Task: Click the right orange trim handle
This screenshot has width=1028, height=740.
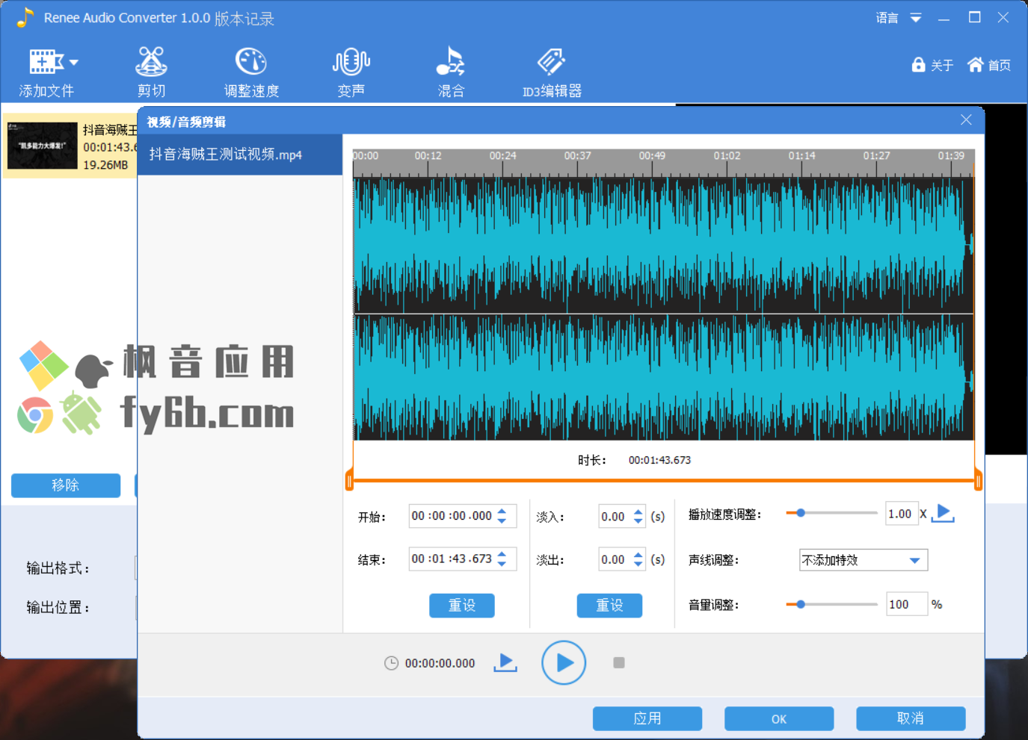Action: 978,480
